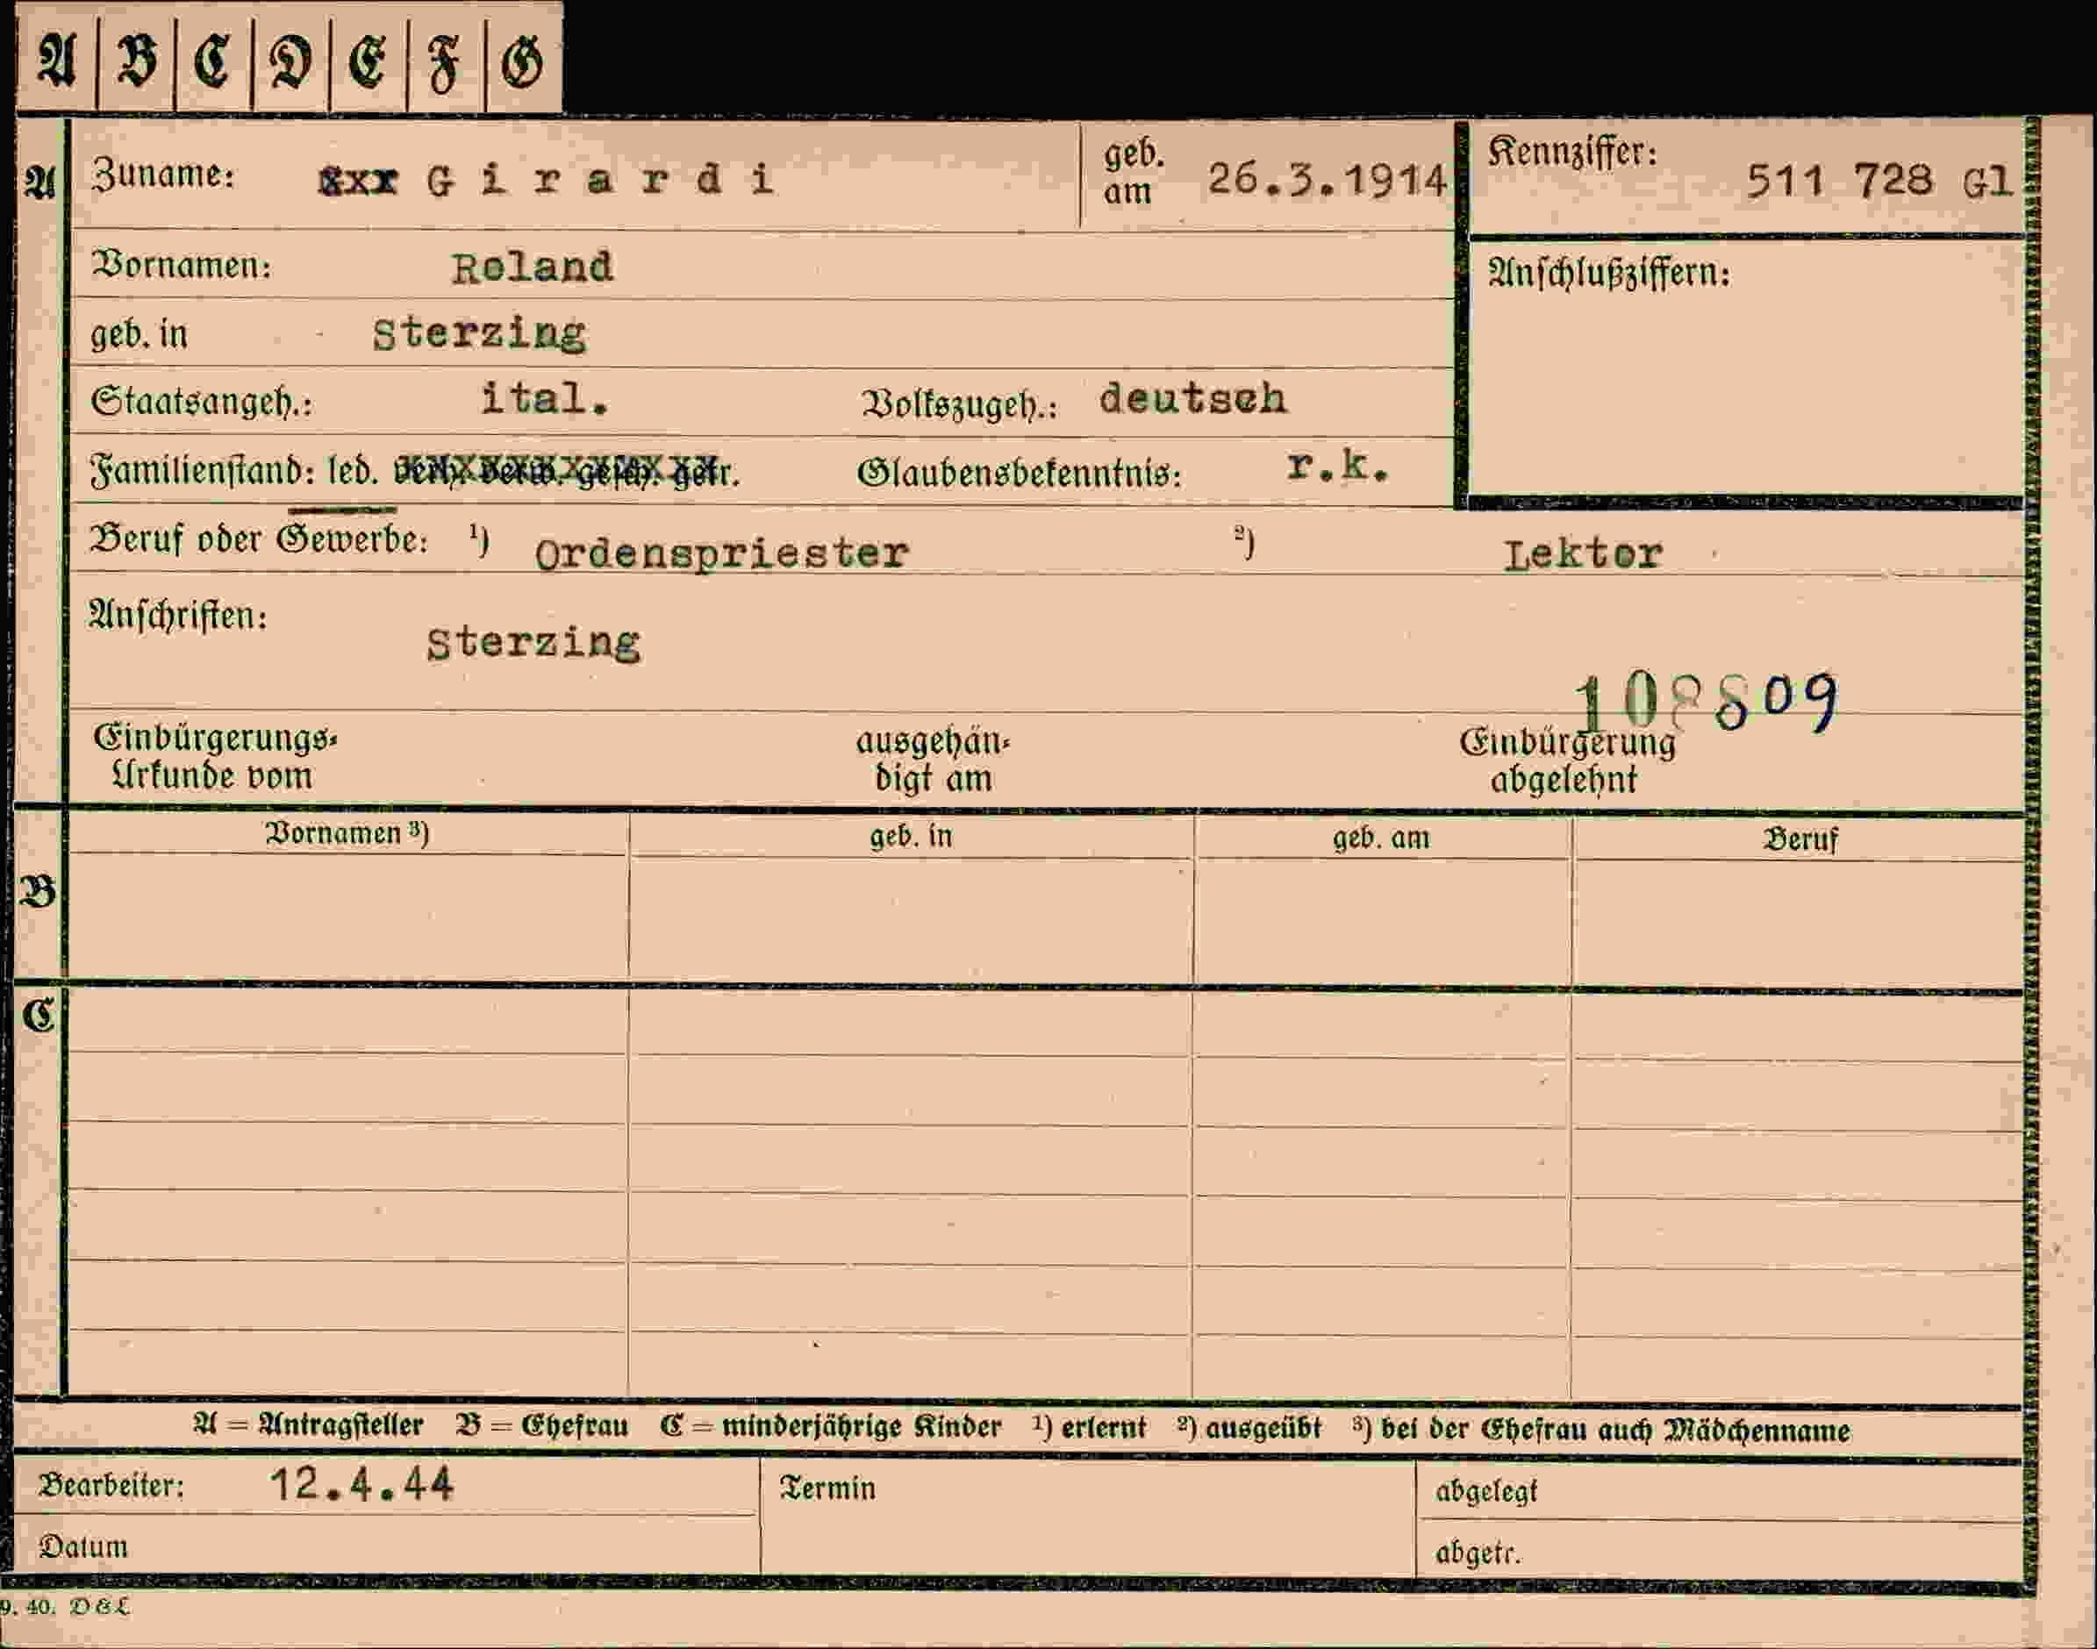Click the footnote "¹) erlernt"

(1089, 1427)
